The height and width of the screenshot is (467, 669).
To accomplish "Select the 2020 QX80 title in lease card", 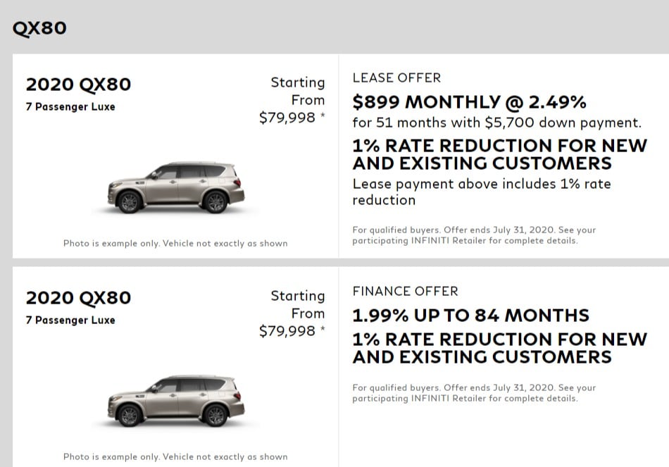I will (x=78, y=84).
